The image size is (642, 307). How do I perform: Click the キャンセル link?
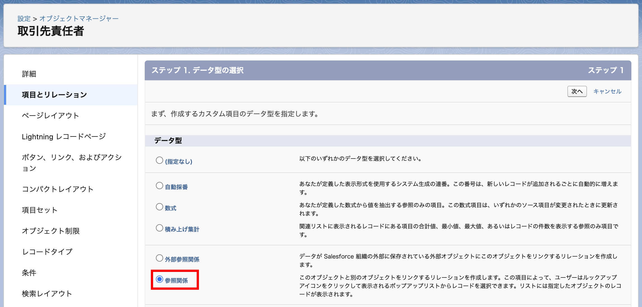pyautogui.click(x=607, y=91)
